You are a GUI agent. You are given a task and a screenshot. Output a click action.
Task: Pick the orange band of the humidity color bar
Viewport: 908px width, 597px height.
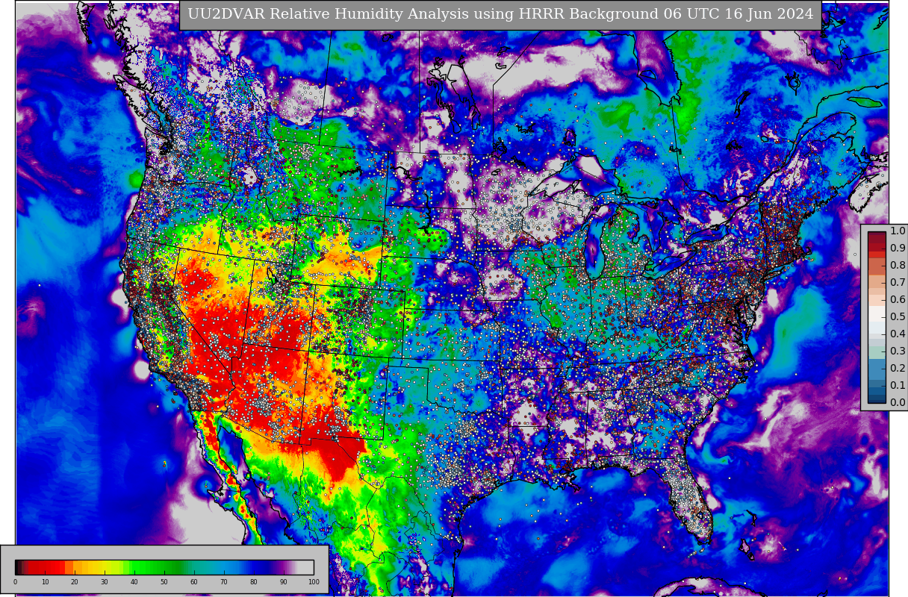point(69,567)
